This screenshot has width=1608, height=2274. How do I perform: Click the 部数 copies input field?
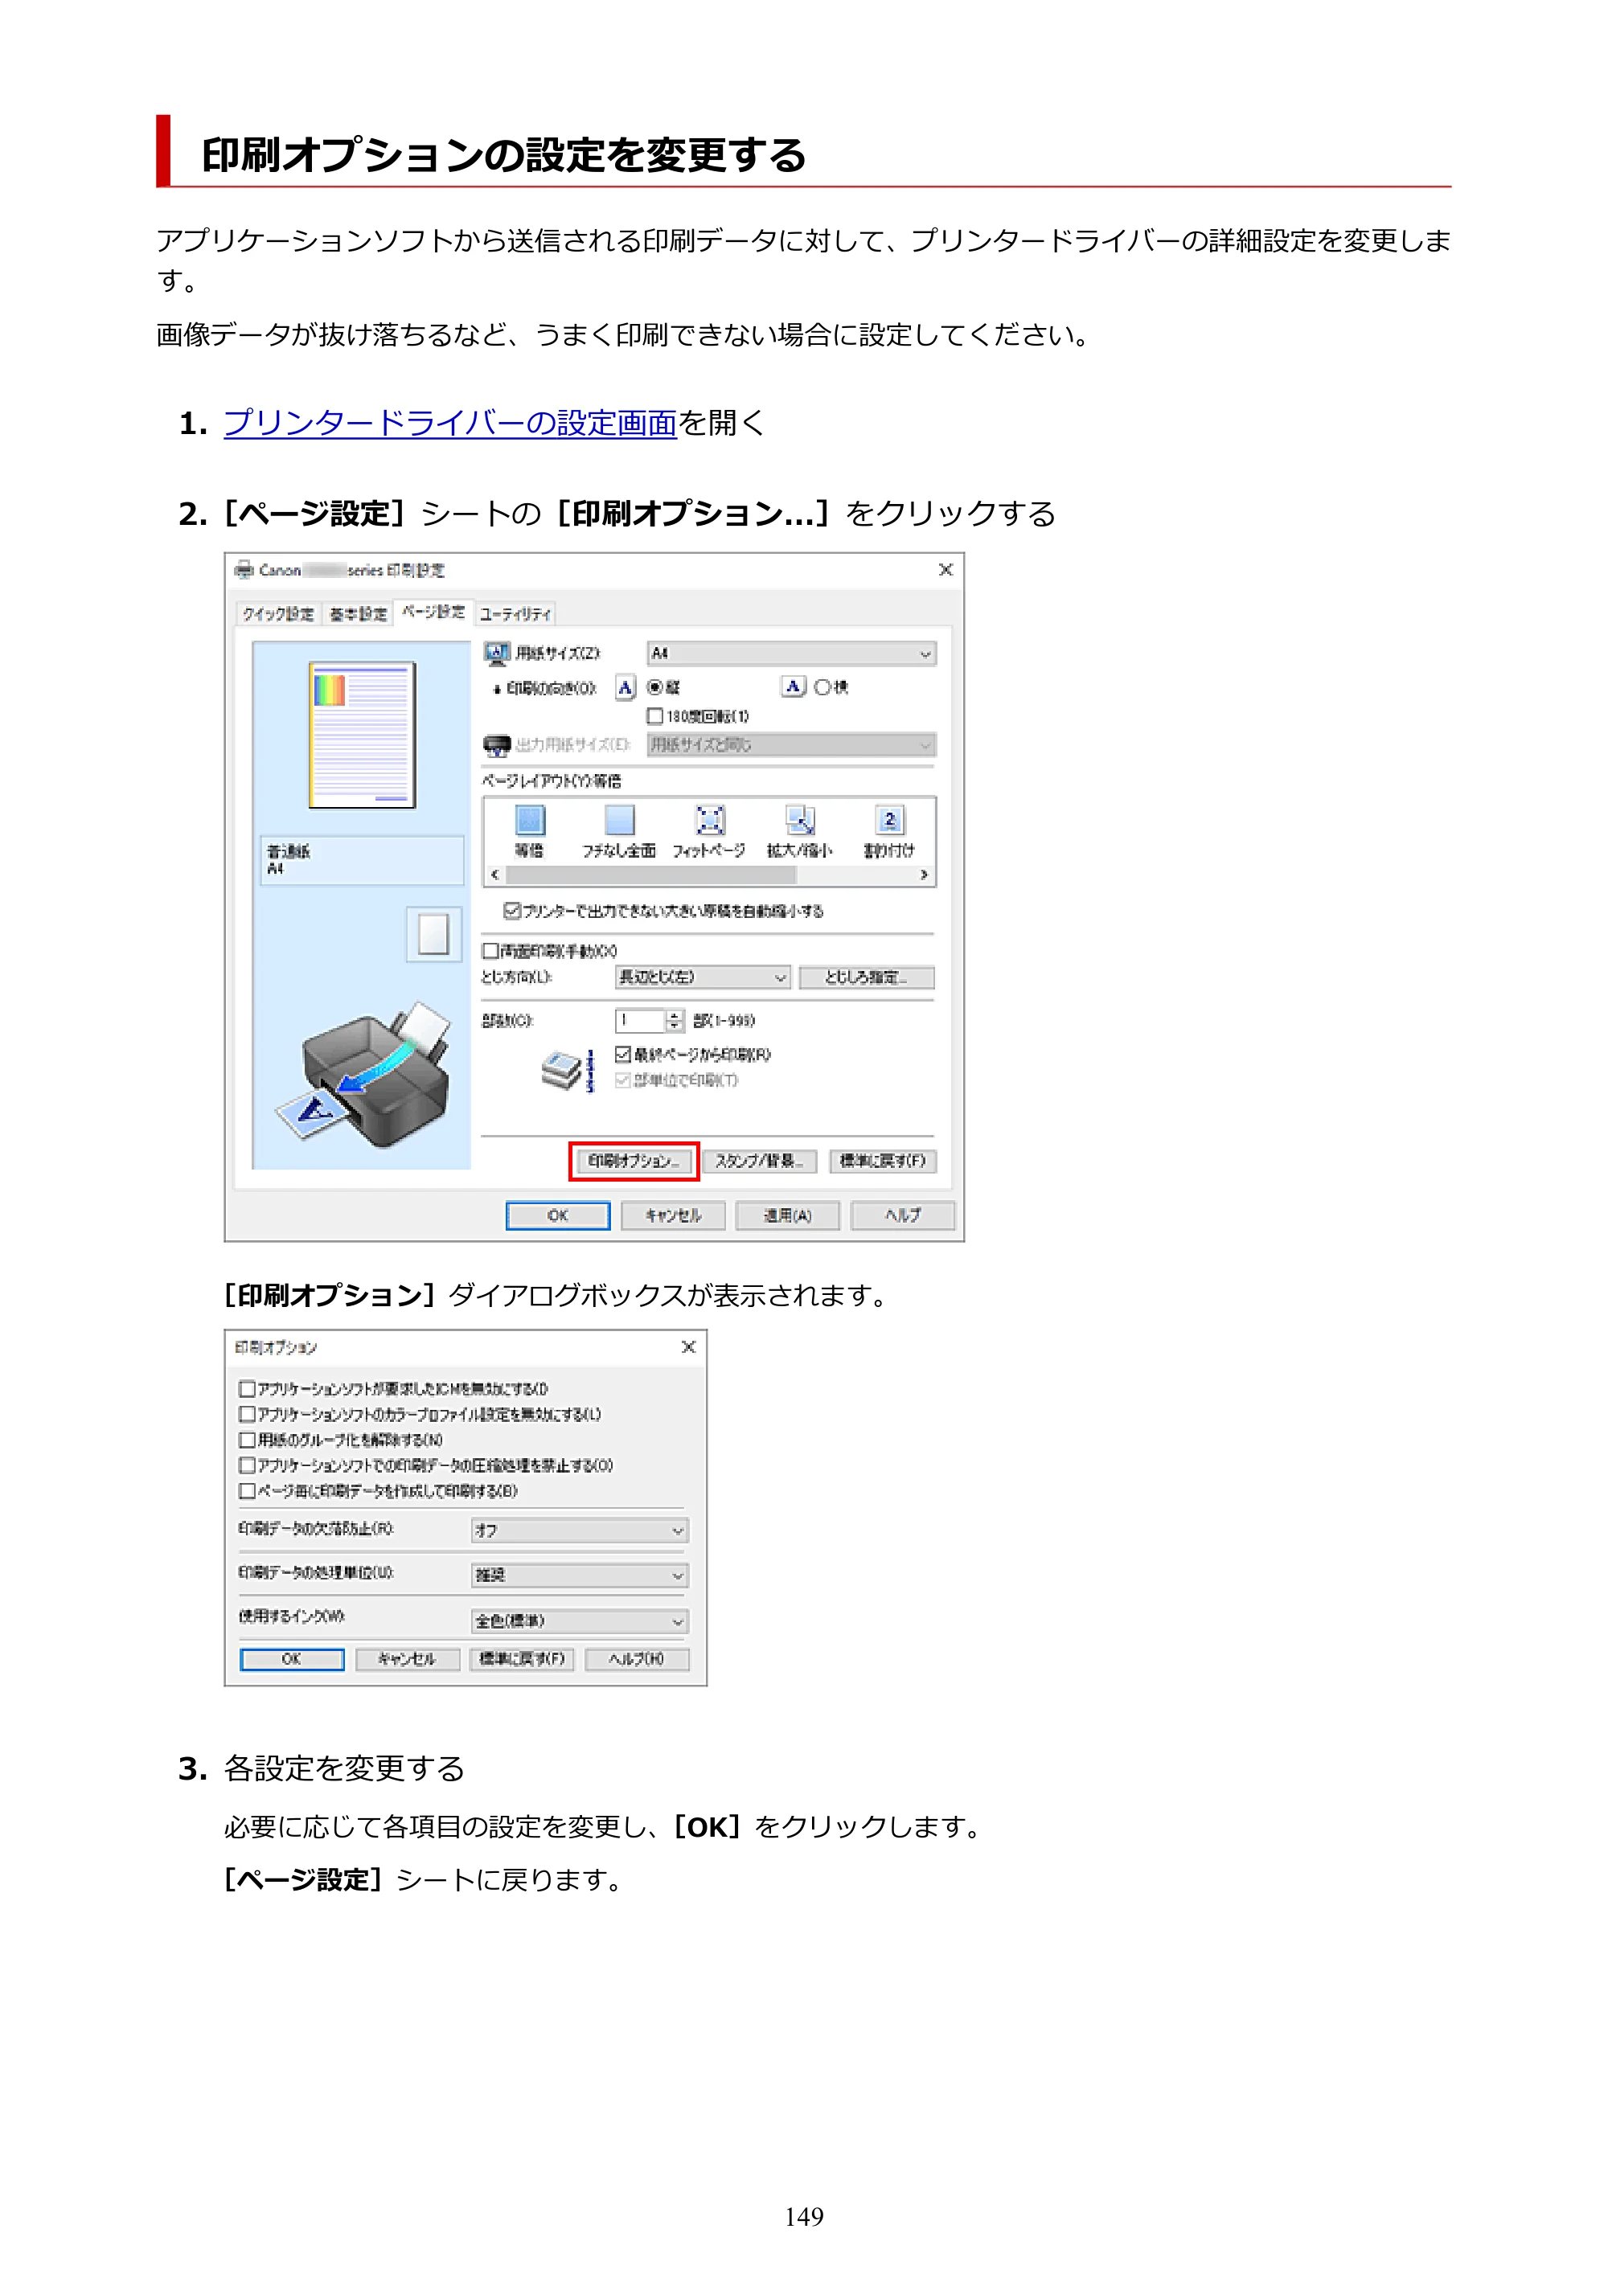pyautogui.click(x=640, y=1021)
